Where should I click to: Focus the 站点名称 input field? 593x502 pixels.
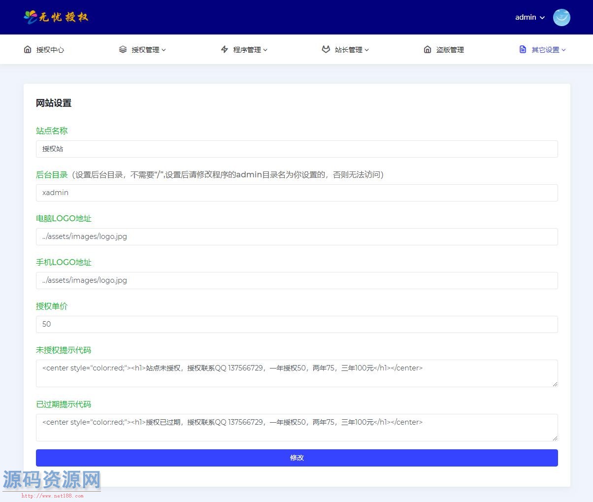point(297,149)
